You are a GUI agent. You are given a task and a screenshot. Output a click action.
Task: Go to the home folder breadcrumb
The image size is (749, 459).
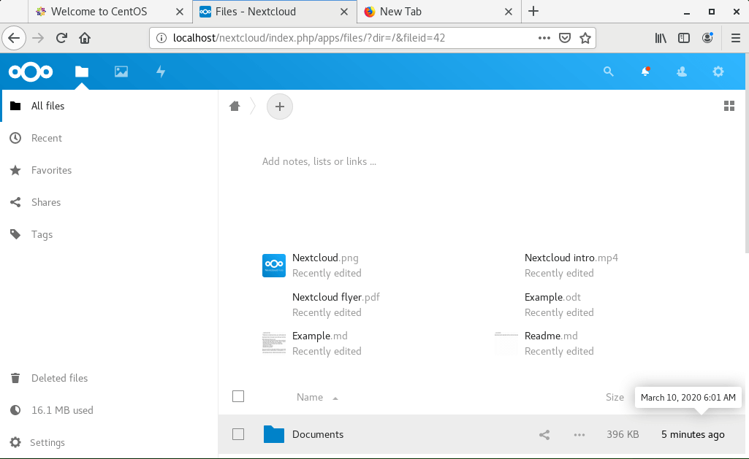[x=235, y=107]
